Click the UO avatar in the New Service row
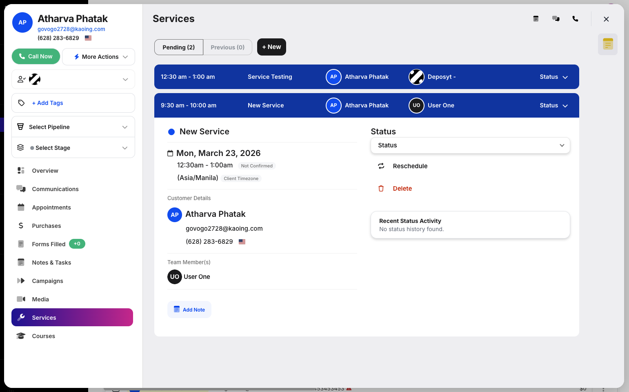The width and height of the screenshot is (629, 392). pyautogui.click(x=416, y=105)
